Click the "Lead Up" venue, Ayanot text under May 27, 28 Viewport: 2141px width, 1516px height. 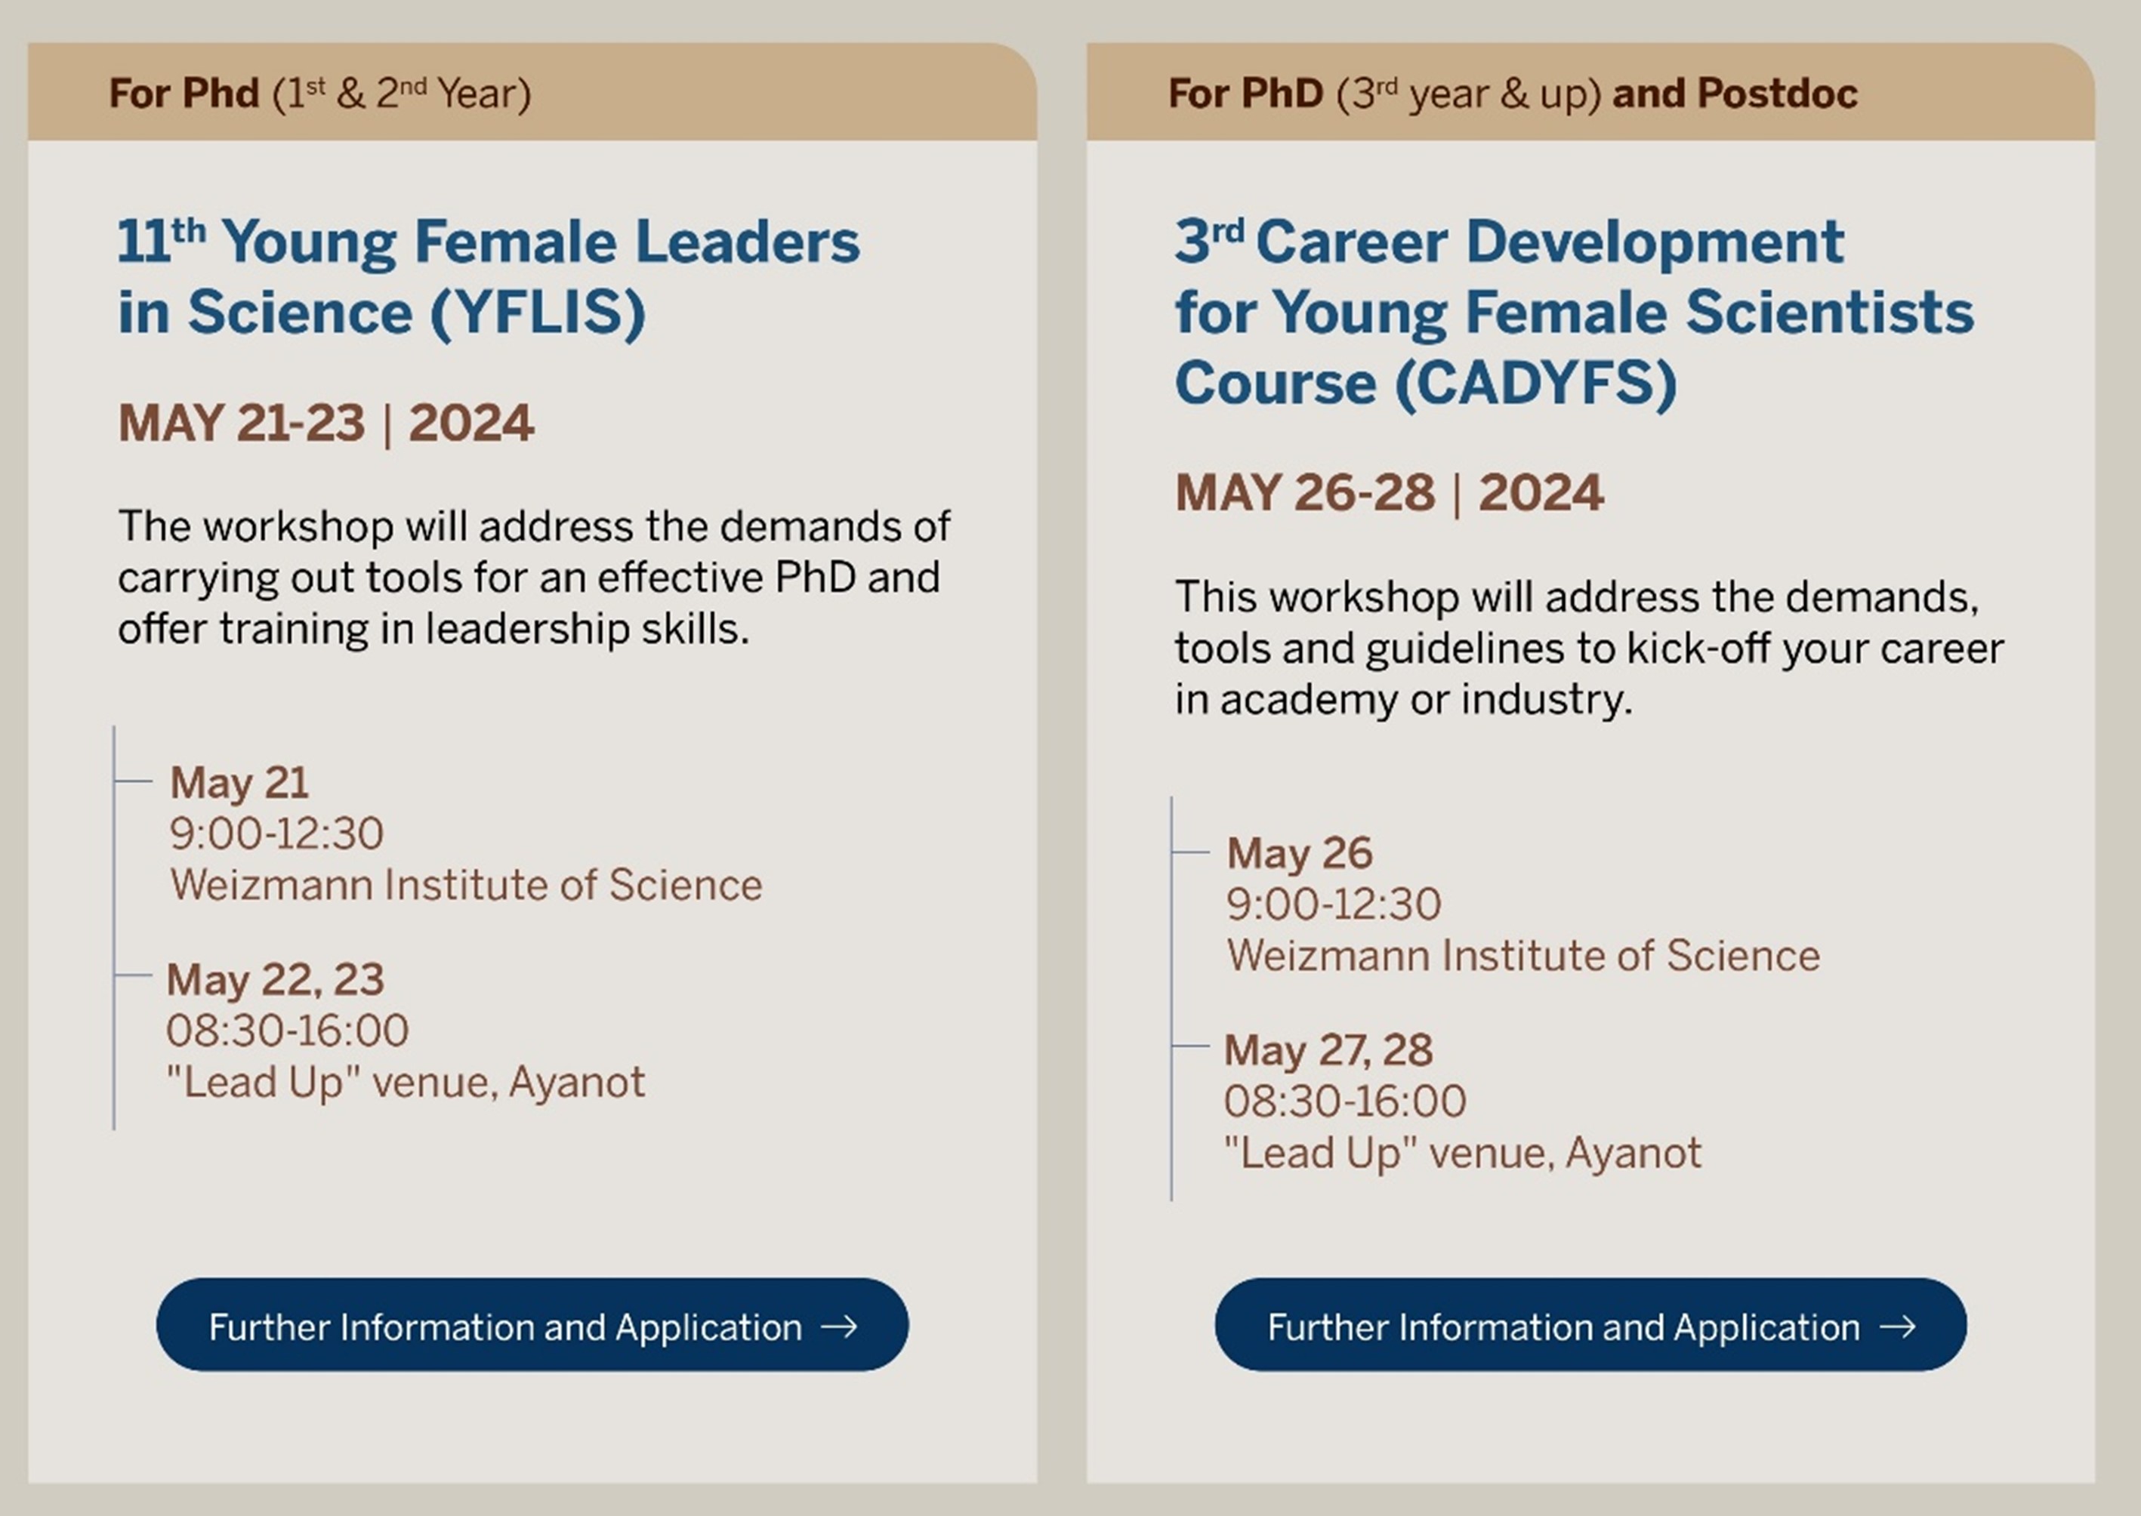[1462, 1154]
